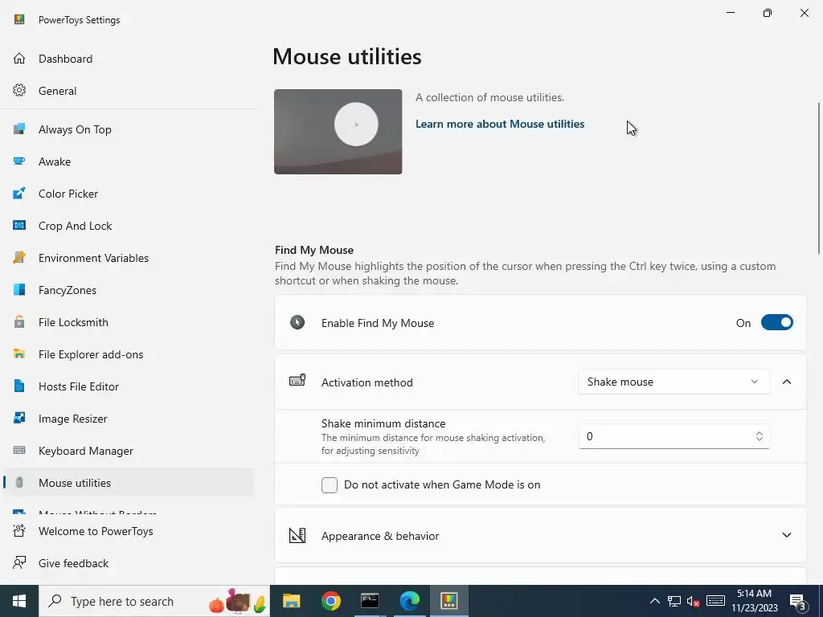The width and height of the screenshot is (823, 617).
Task: Select Awake in the sidebar
Action: (x=128, y=161)
